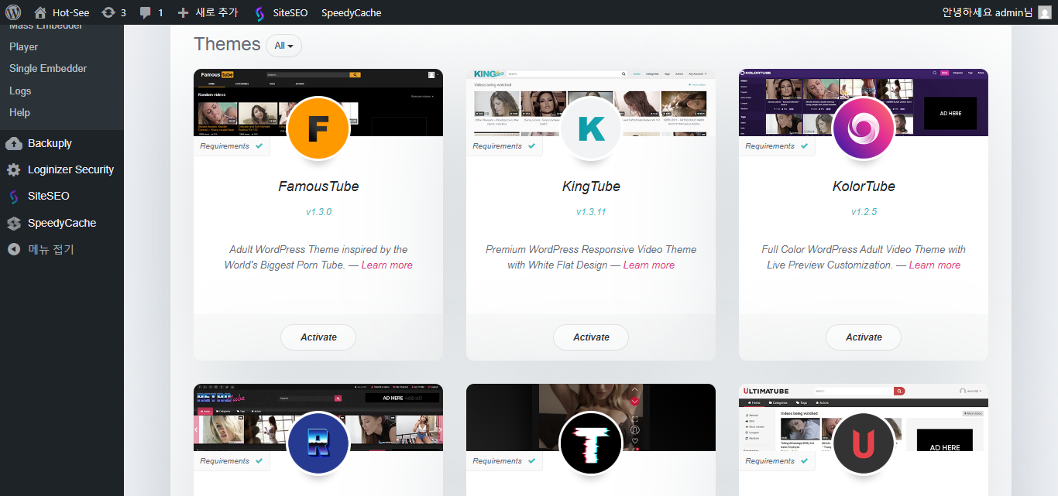Click the SiteSEO sidebar icon
Viewport: 1058px width, 496px height.
13,197
